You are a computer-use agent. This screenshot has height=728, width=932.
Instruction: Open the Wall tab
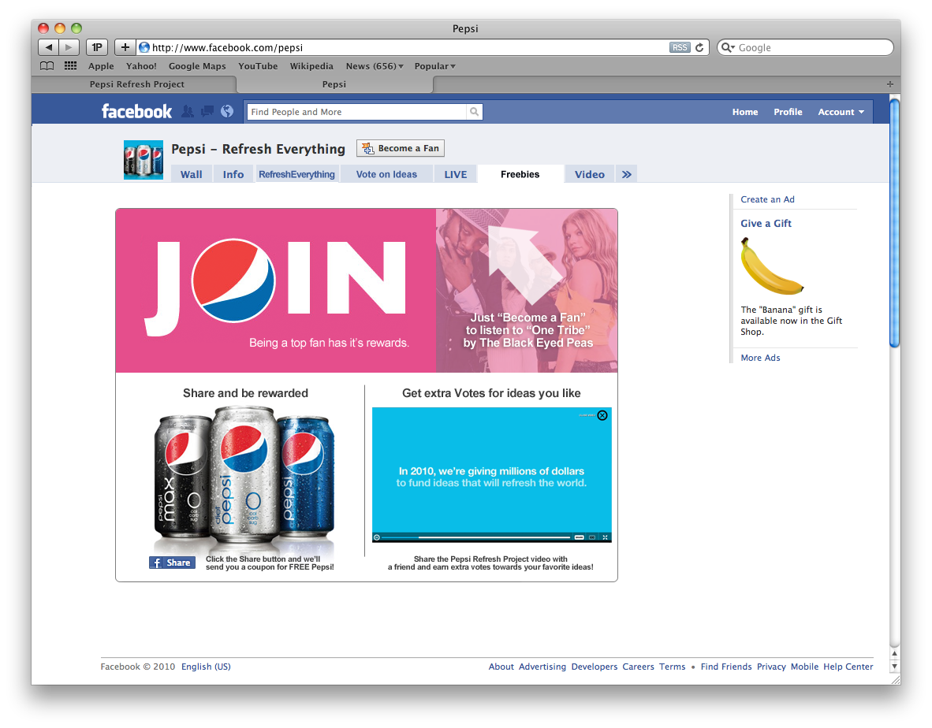[192, 174]
